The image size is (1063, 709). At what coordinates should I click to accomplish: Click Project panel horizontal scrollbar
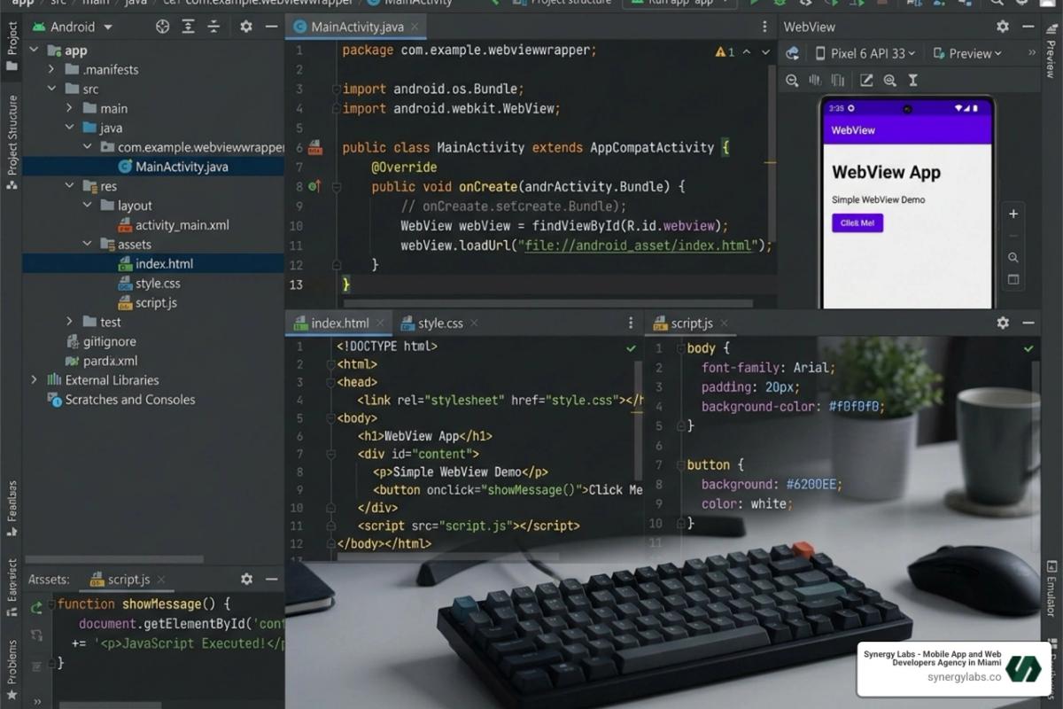pos(115,559)
